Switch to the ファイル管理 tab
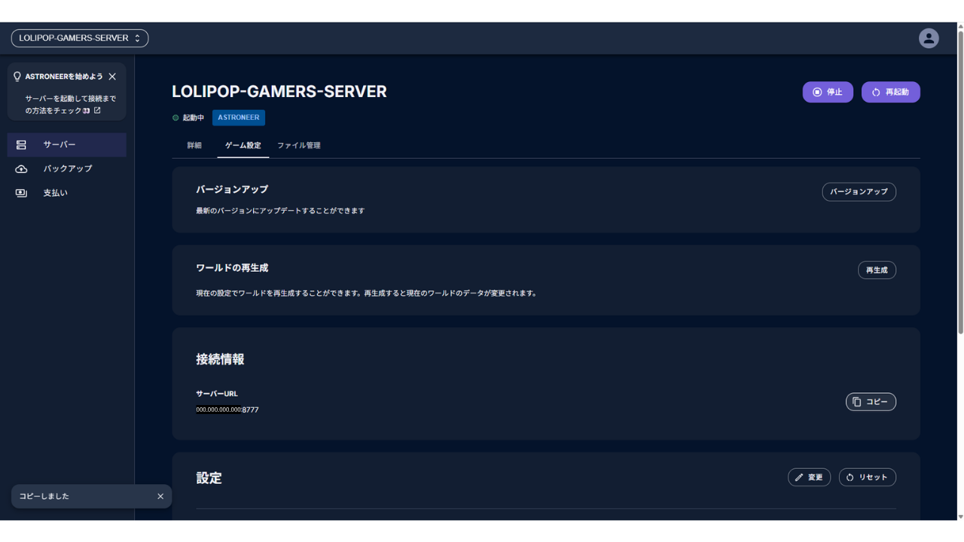This screenshot has width=964, height=542. coord(299,145)
